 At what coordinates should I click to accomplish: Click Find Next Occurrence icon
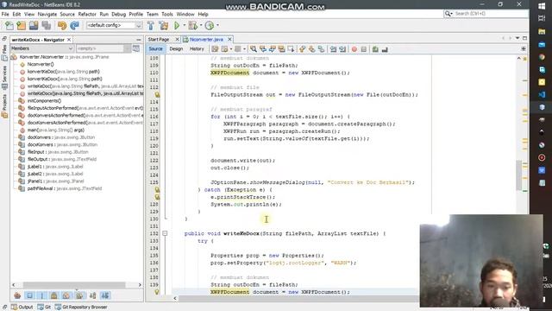coord(273,49)
